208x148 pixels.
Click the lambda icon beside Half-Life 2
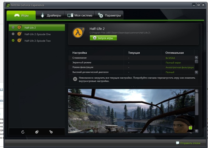click(19, 28)
